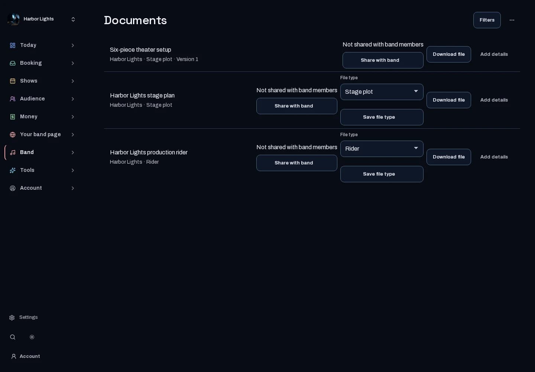535x372 pixels.
Task: Expand the Your band page chevron
Action: 73,135
